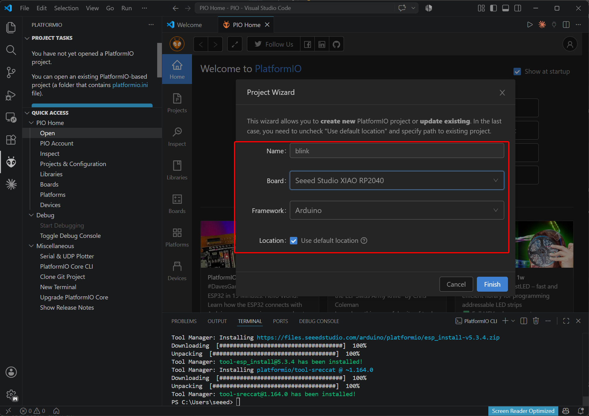Open Source Control view
Screen dimensions: 589x416
point(11,72)
